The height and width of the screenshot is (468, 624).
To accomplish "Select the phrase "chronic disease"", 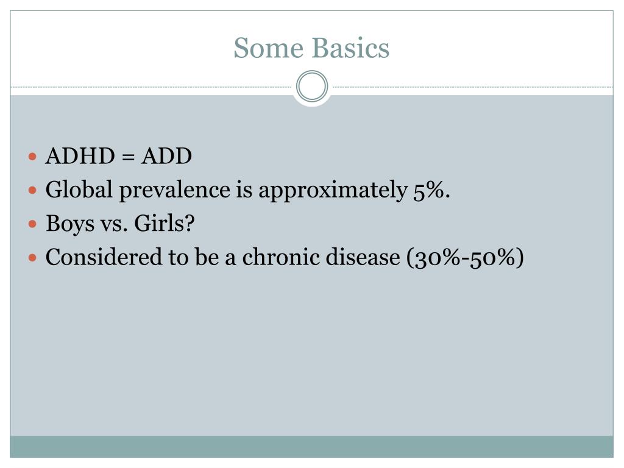I will click(x=321, y=257).
